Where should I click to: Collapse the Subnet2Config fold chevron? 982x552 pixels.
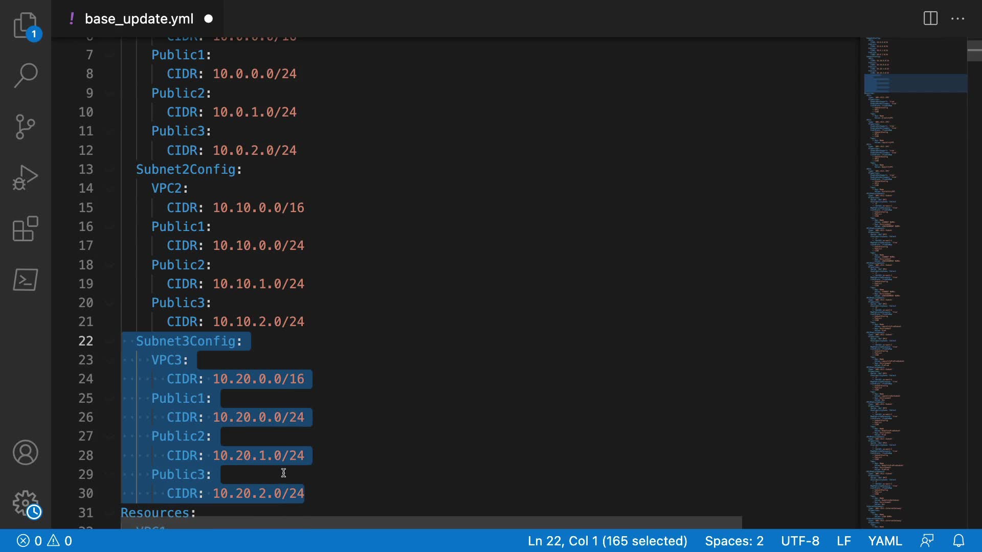(109, 170)
